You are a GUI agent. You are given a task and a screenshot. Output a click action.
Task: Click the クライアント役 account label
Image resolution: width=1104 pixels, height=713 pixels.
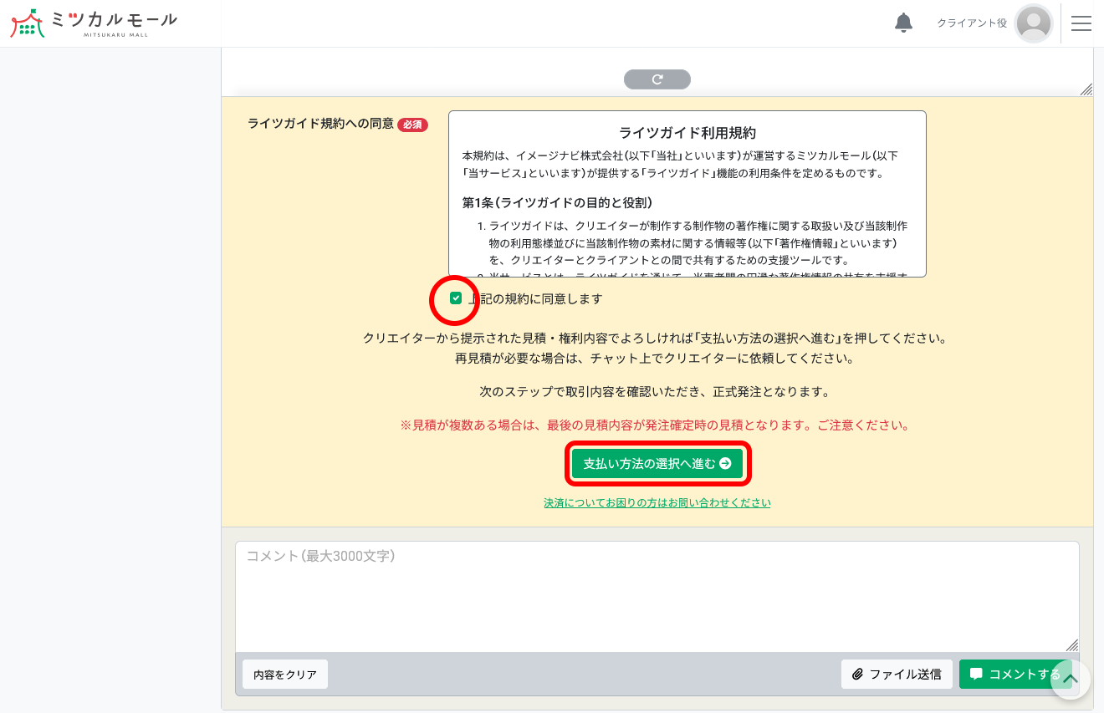970,23
